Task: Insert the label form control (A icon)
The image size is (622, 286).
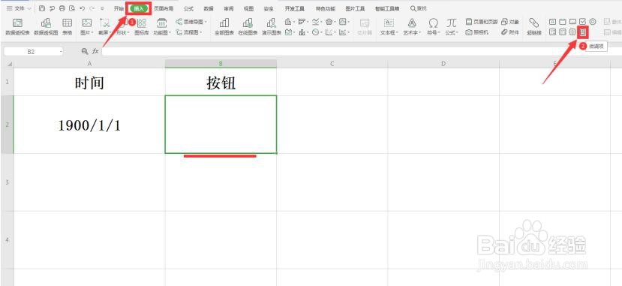Action: point(552,22)
